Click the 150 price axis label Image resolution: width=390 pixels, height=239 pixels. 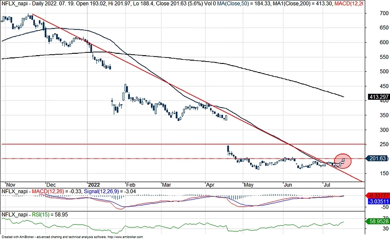pyautogui.click(x=384, y=173)
